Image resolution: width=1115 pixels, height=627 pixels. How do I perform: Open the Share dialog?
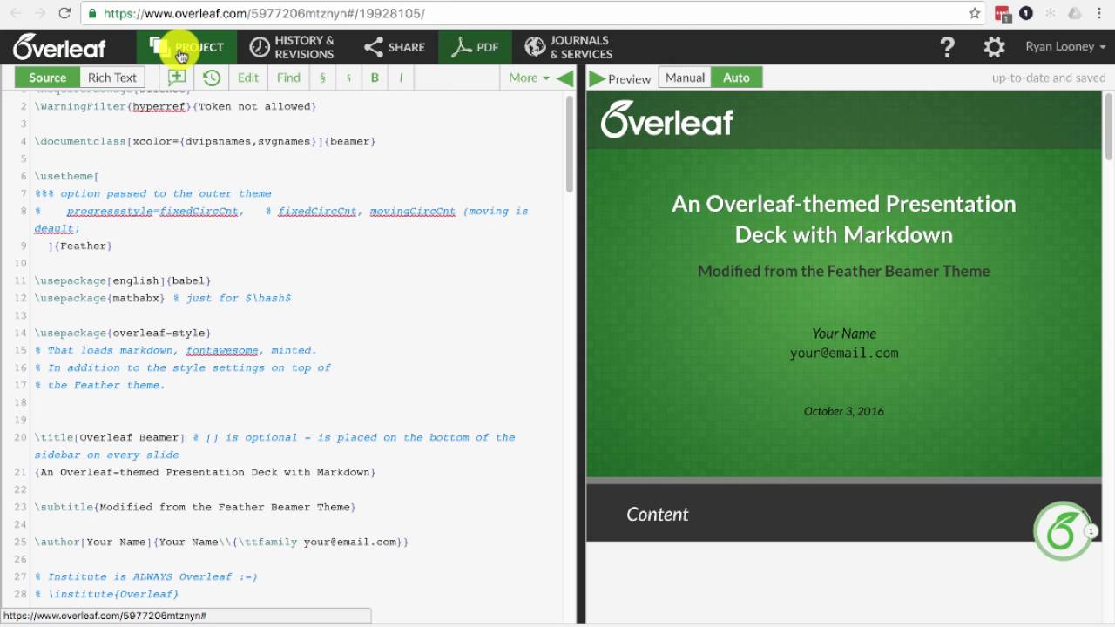pyautogui.click(x=395, y=47)
